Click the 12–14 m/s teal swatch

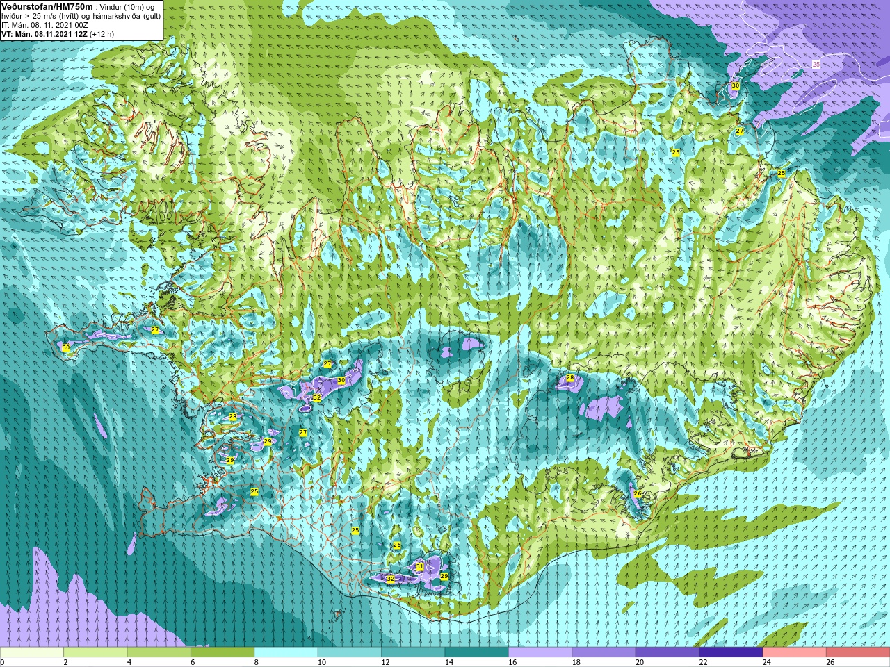coord(413,652)
